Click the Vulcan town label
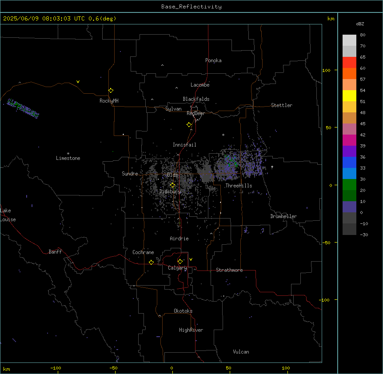The width and height of the screenshot is (383, 374). click(241, 352)
